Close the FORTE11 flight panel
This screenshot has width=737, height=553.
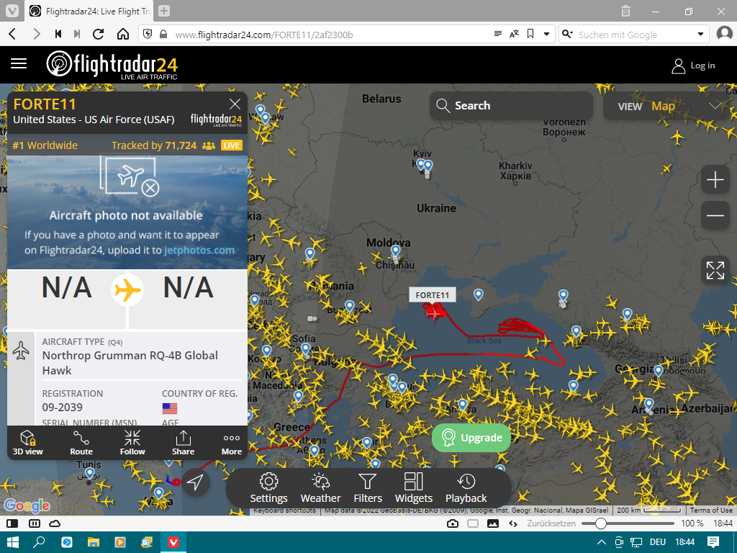click(x=235, y=104)
